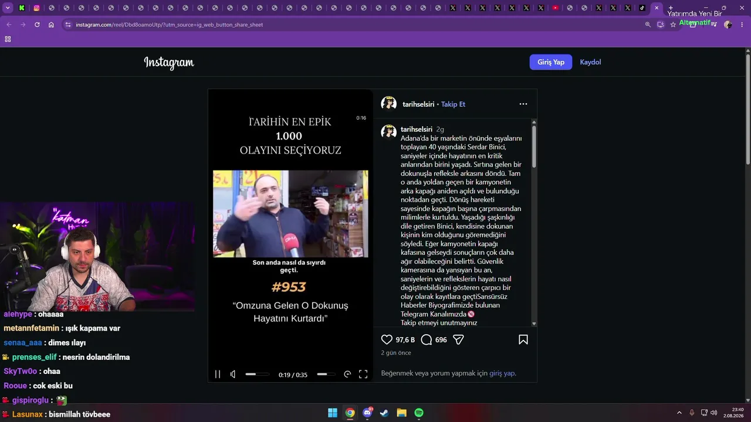Click the Kaydol sign-up link

[590, 62]
